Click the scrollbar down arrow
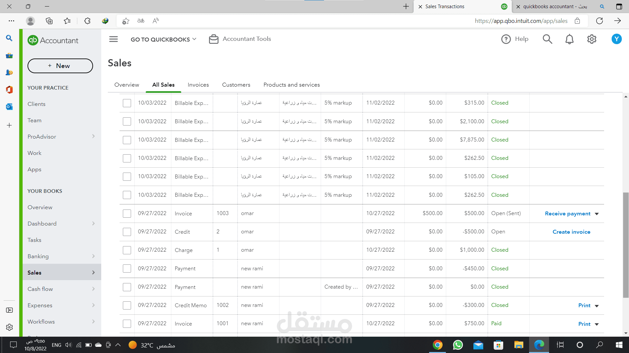 coord(626,333)
